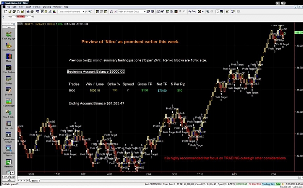This screenshot has width=303, height=188.
Task: Click the green current price marker on price axis
Action: [299, 33]
